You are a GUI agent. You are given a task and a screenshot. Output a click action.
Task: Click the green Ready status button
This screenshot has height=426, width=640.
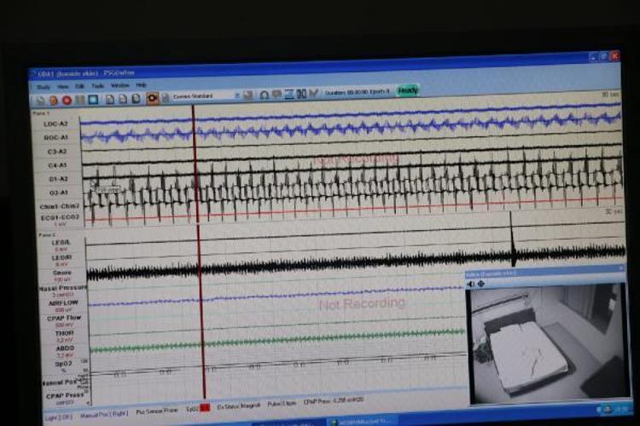pos(408,89)
